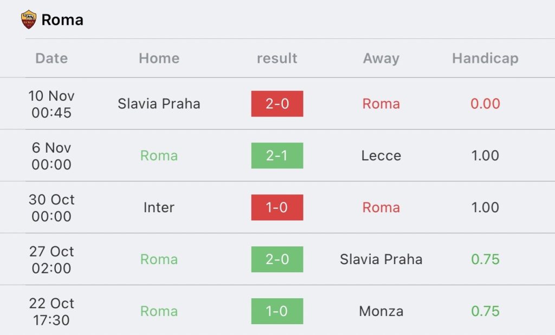555x335 pixels.
Task: Click the Lecce away team
Action: point(381,155)
